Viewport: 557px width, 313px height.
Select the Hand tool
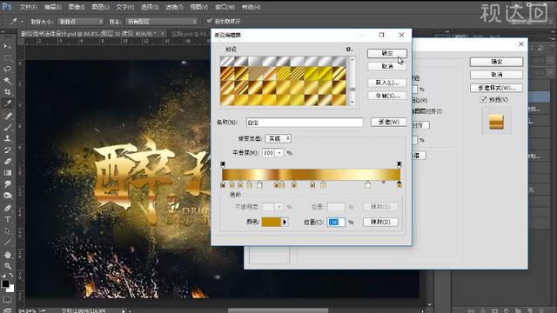click(x=7, y=255)
